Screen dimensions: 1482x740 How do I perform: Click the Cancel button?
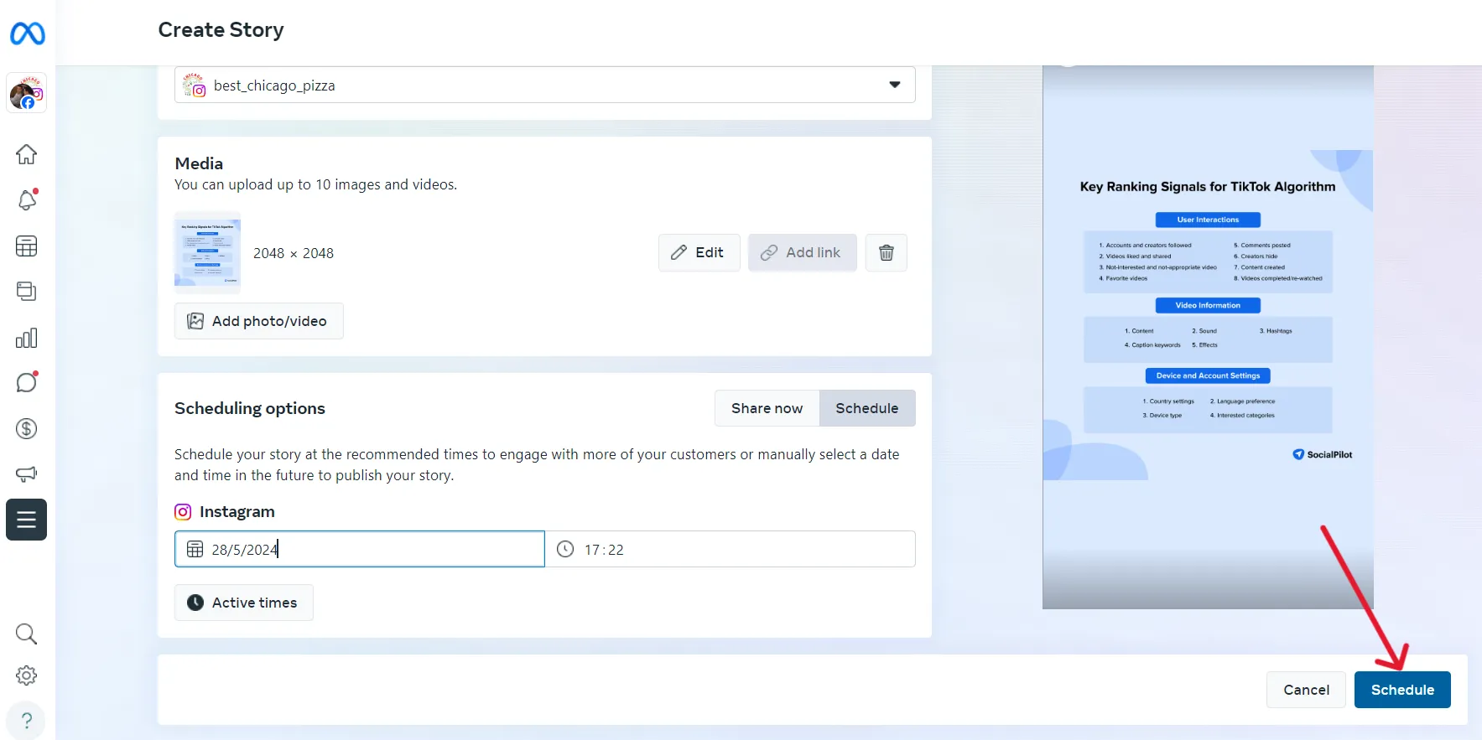tap(1306, 690)
